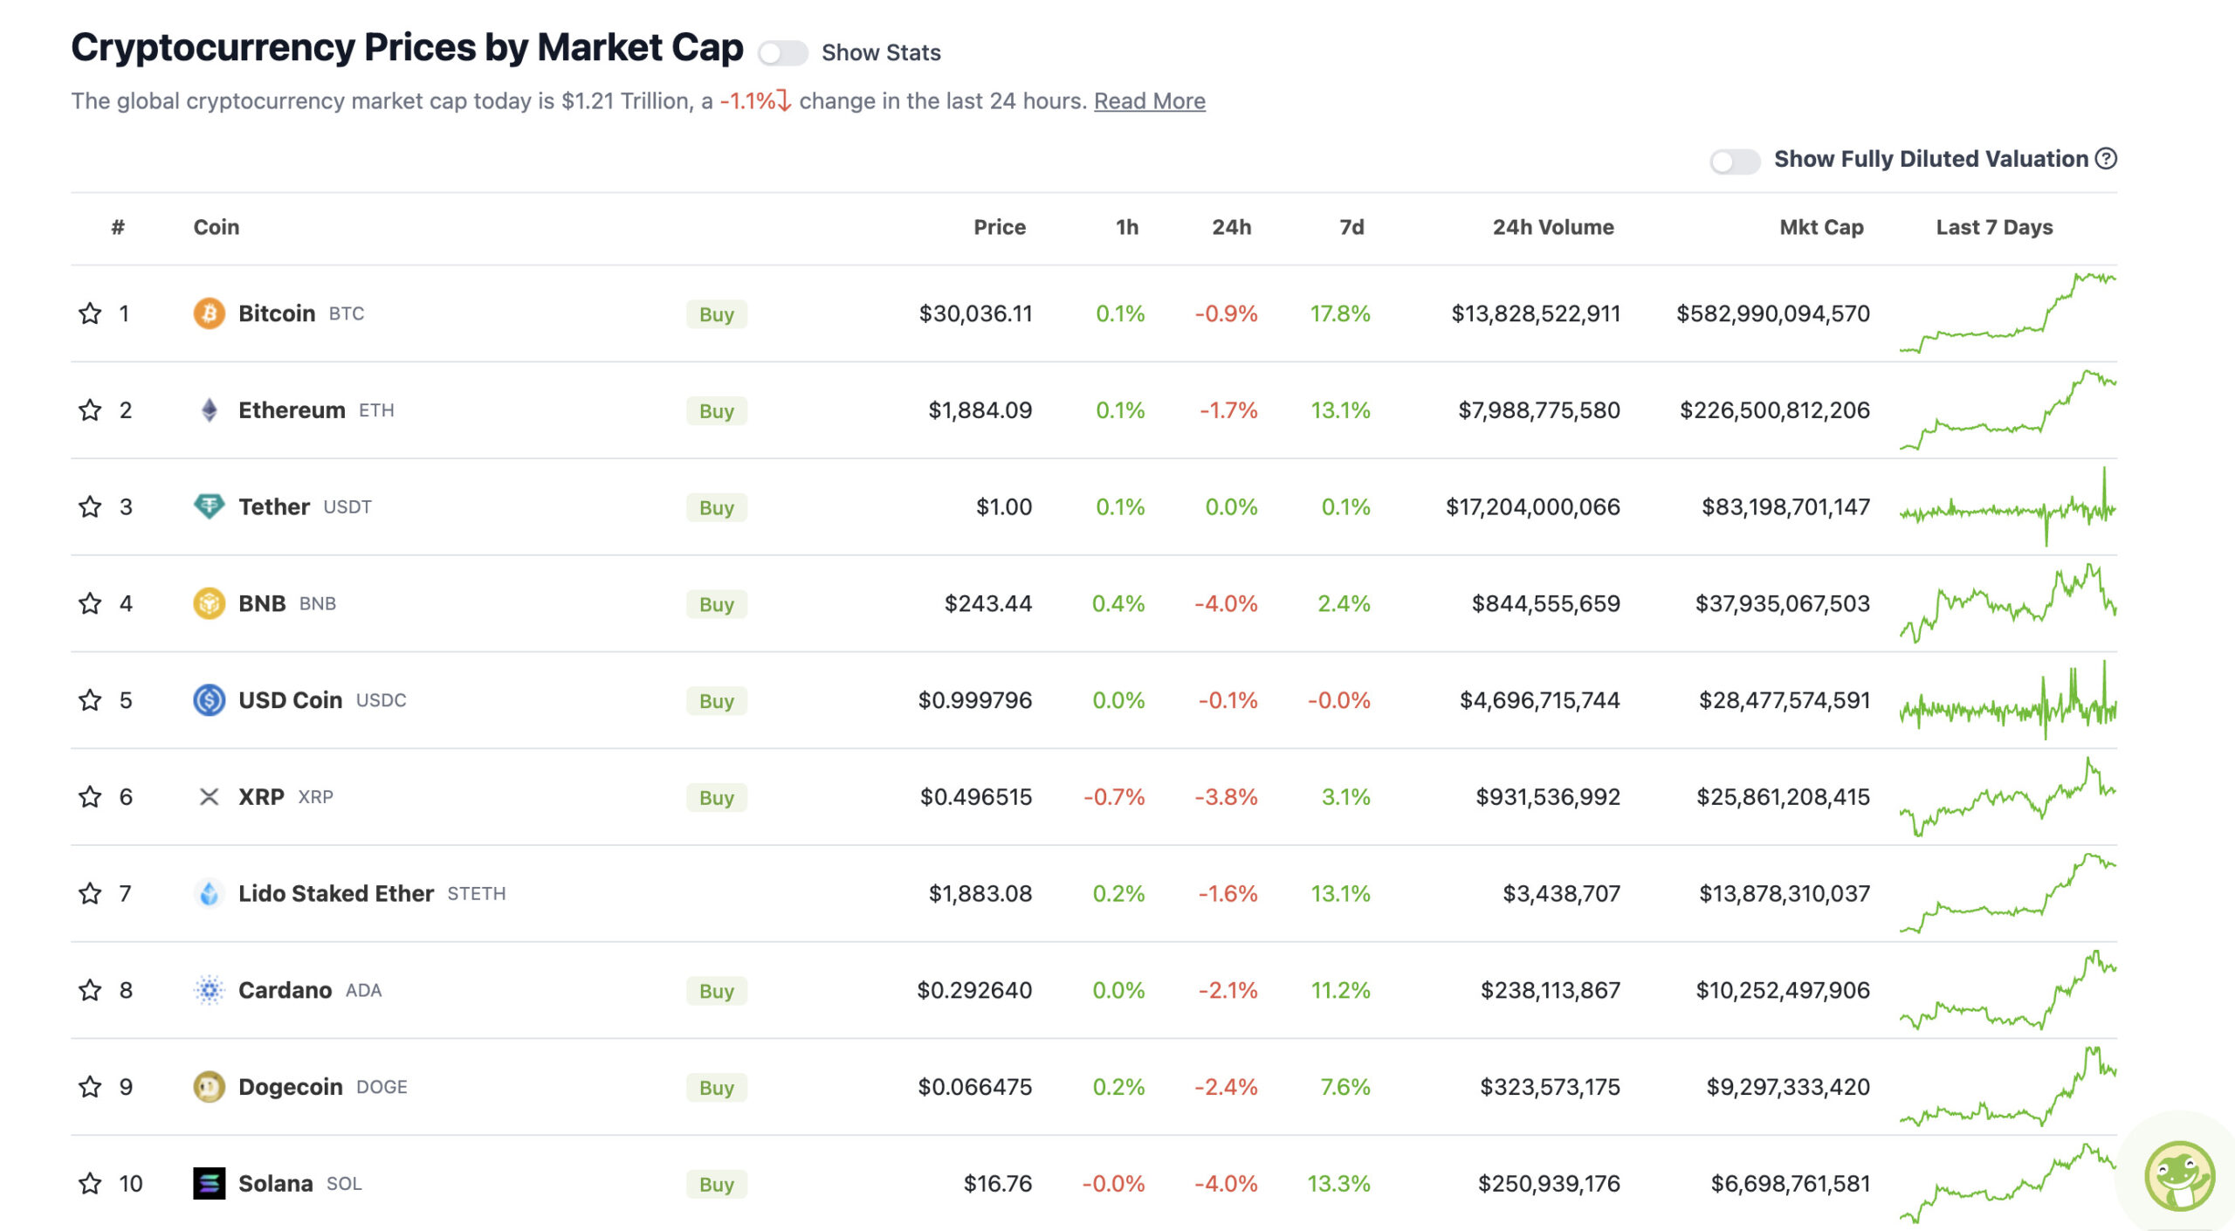Click the Bitcoin logo icon
The width and height of the screenshot is (2235, 1231).
click(209, 313)
